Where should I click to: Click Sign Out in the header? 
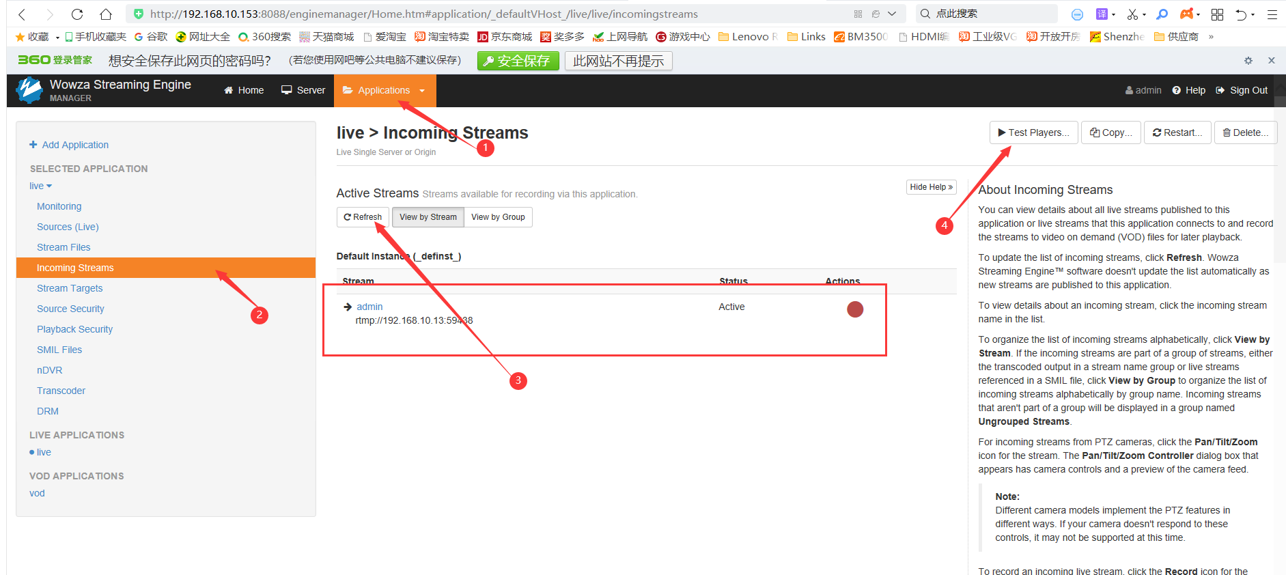tap(1242, 90)
